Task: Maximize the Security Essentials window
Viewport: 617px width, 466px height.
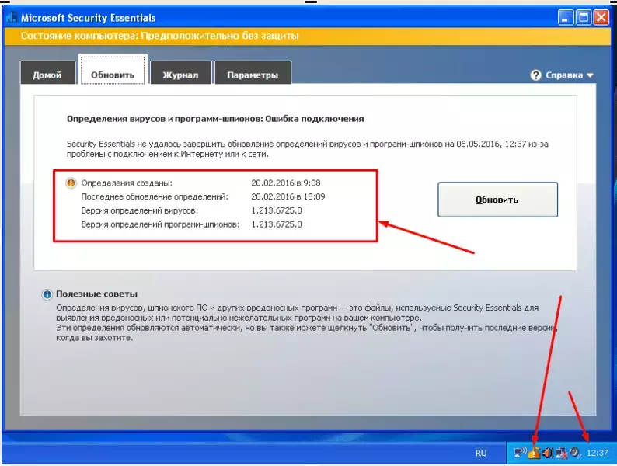Action: pos(584,18)
